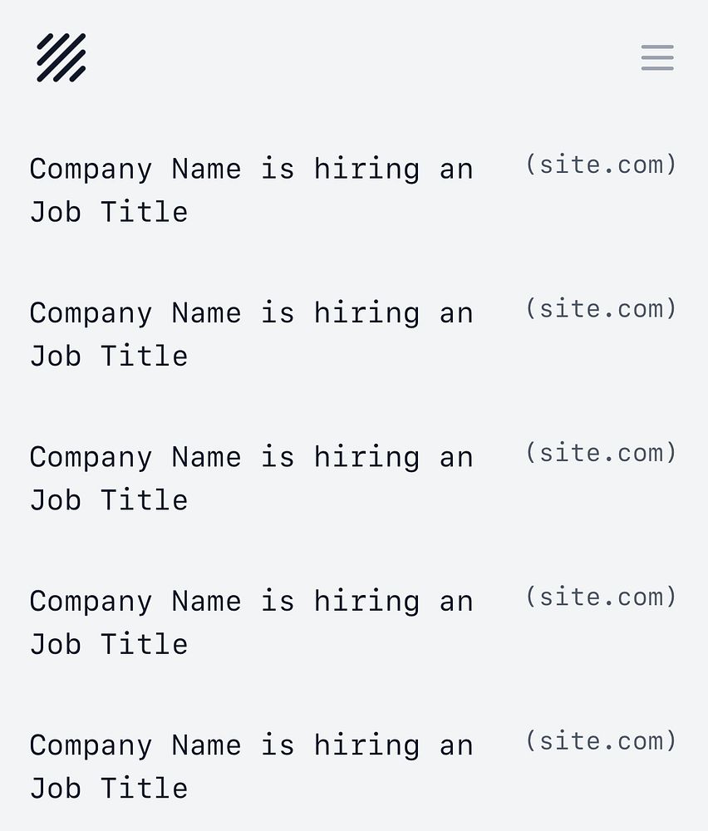The image size is (708, 831).
Task: Select the "Job Title" text in fifth listing
Action: pyautogui.click(x=109, y=789)
